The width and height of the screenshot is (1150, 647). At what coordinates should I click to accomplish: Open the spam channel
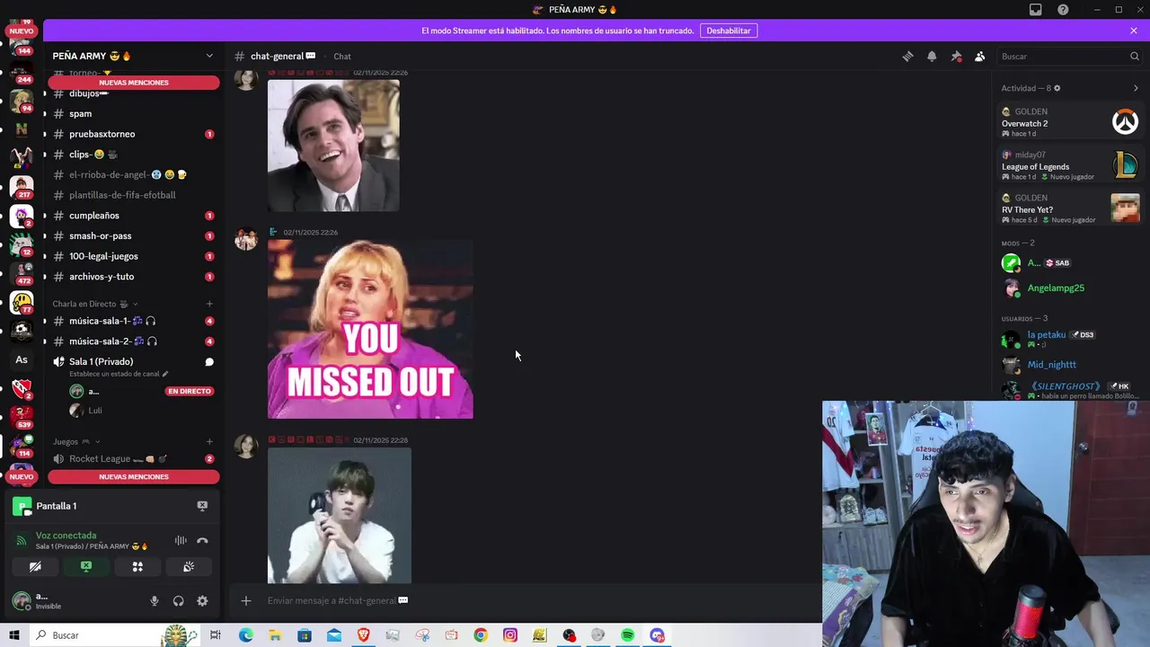point(132,114)
